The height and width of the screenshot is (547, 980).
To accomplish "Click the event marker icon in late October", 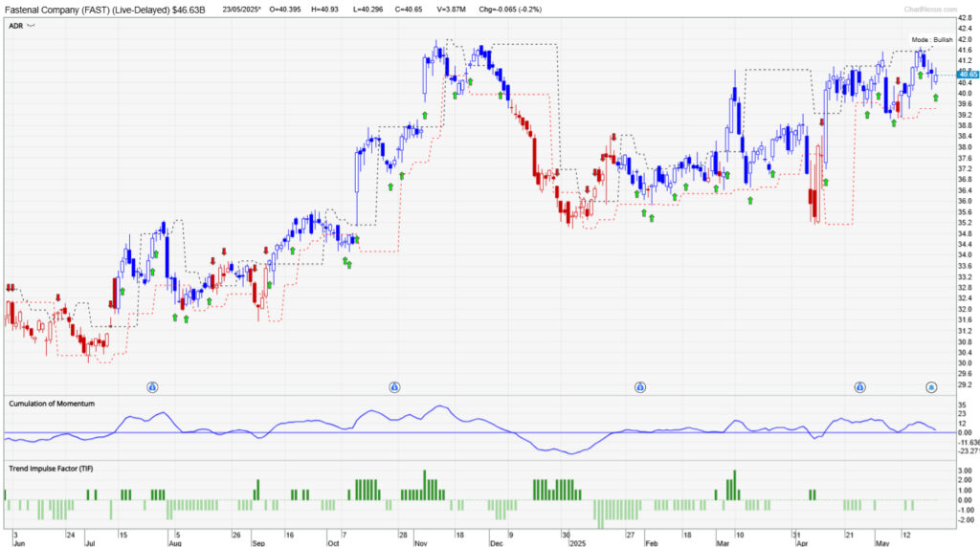I will [394, 387].
